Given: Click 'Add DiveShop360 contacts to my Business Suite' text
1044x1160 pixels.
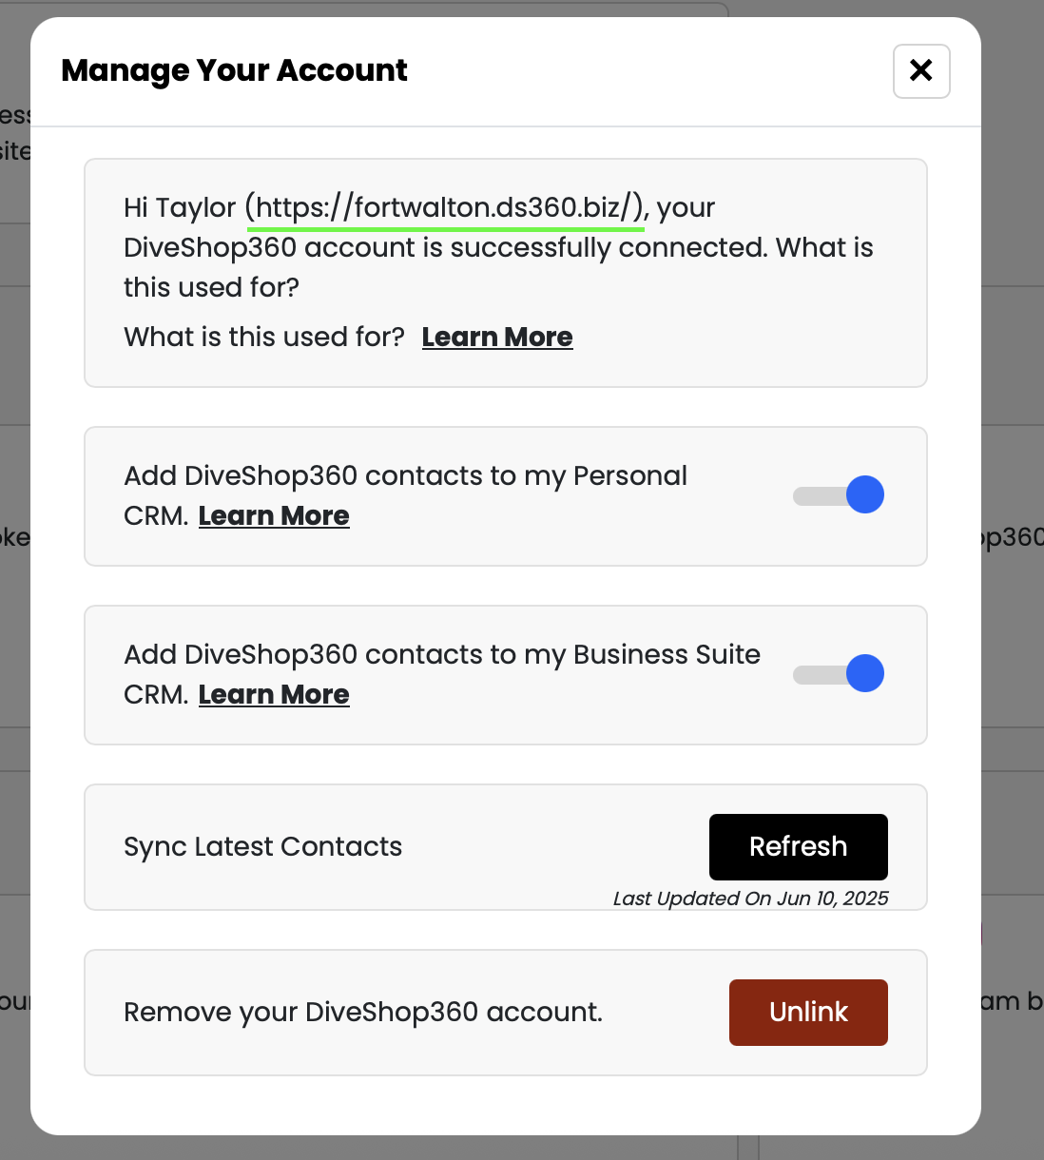Looking at the screenshot, I should (x=442, y=655).
